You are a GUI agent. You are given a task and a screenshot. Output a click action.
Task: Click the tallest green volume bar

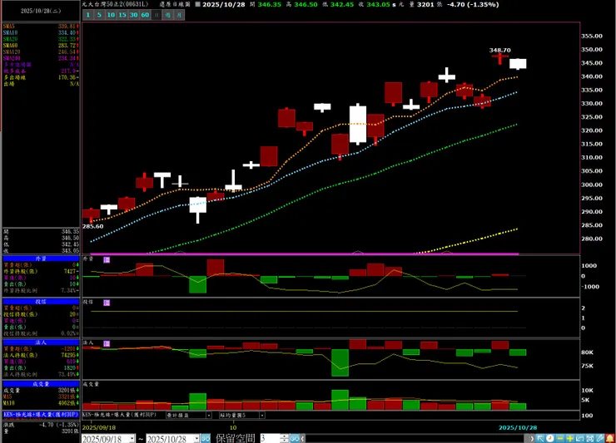340,400
